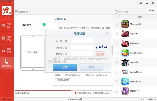Open the 越狱中心 sidebar section
The width and height of the screenshot is (157, 101).
click(x=7, y=38)
